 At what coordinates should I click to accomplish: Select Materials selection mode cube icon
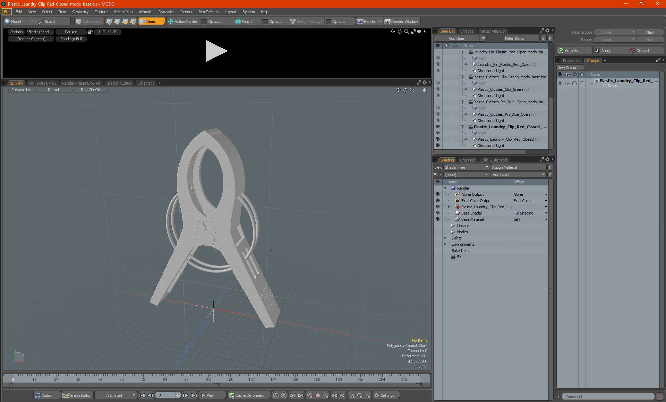coord(133,21)
